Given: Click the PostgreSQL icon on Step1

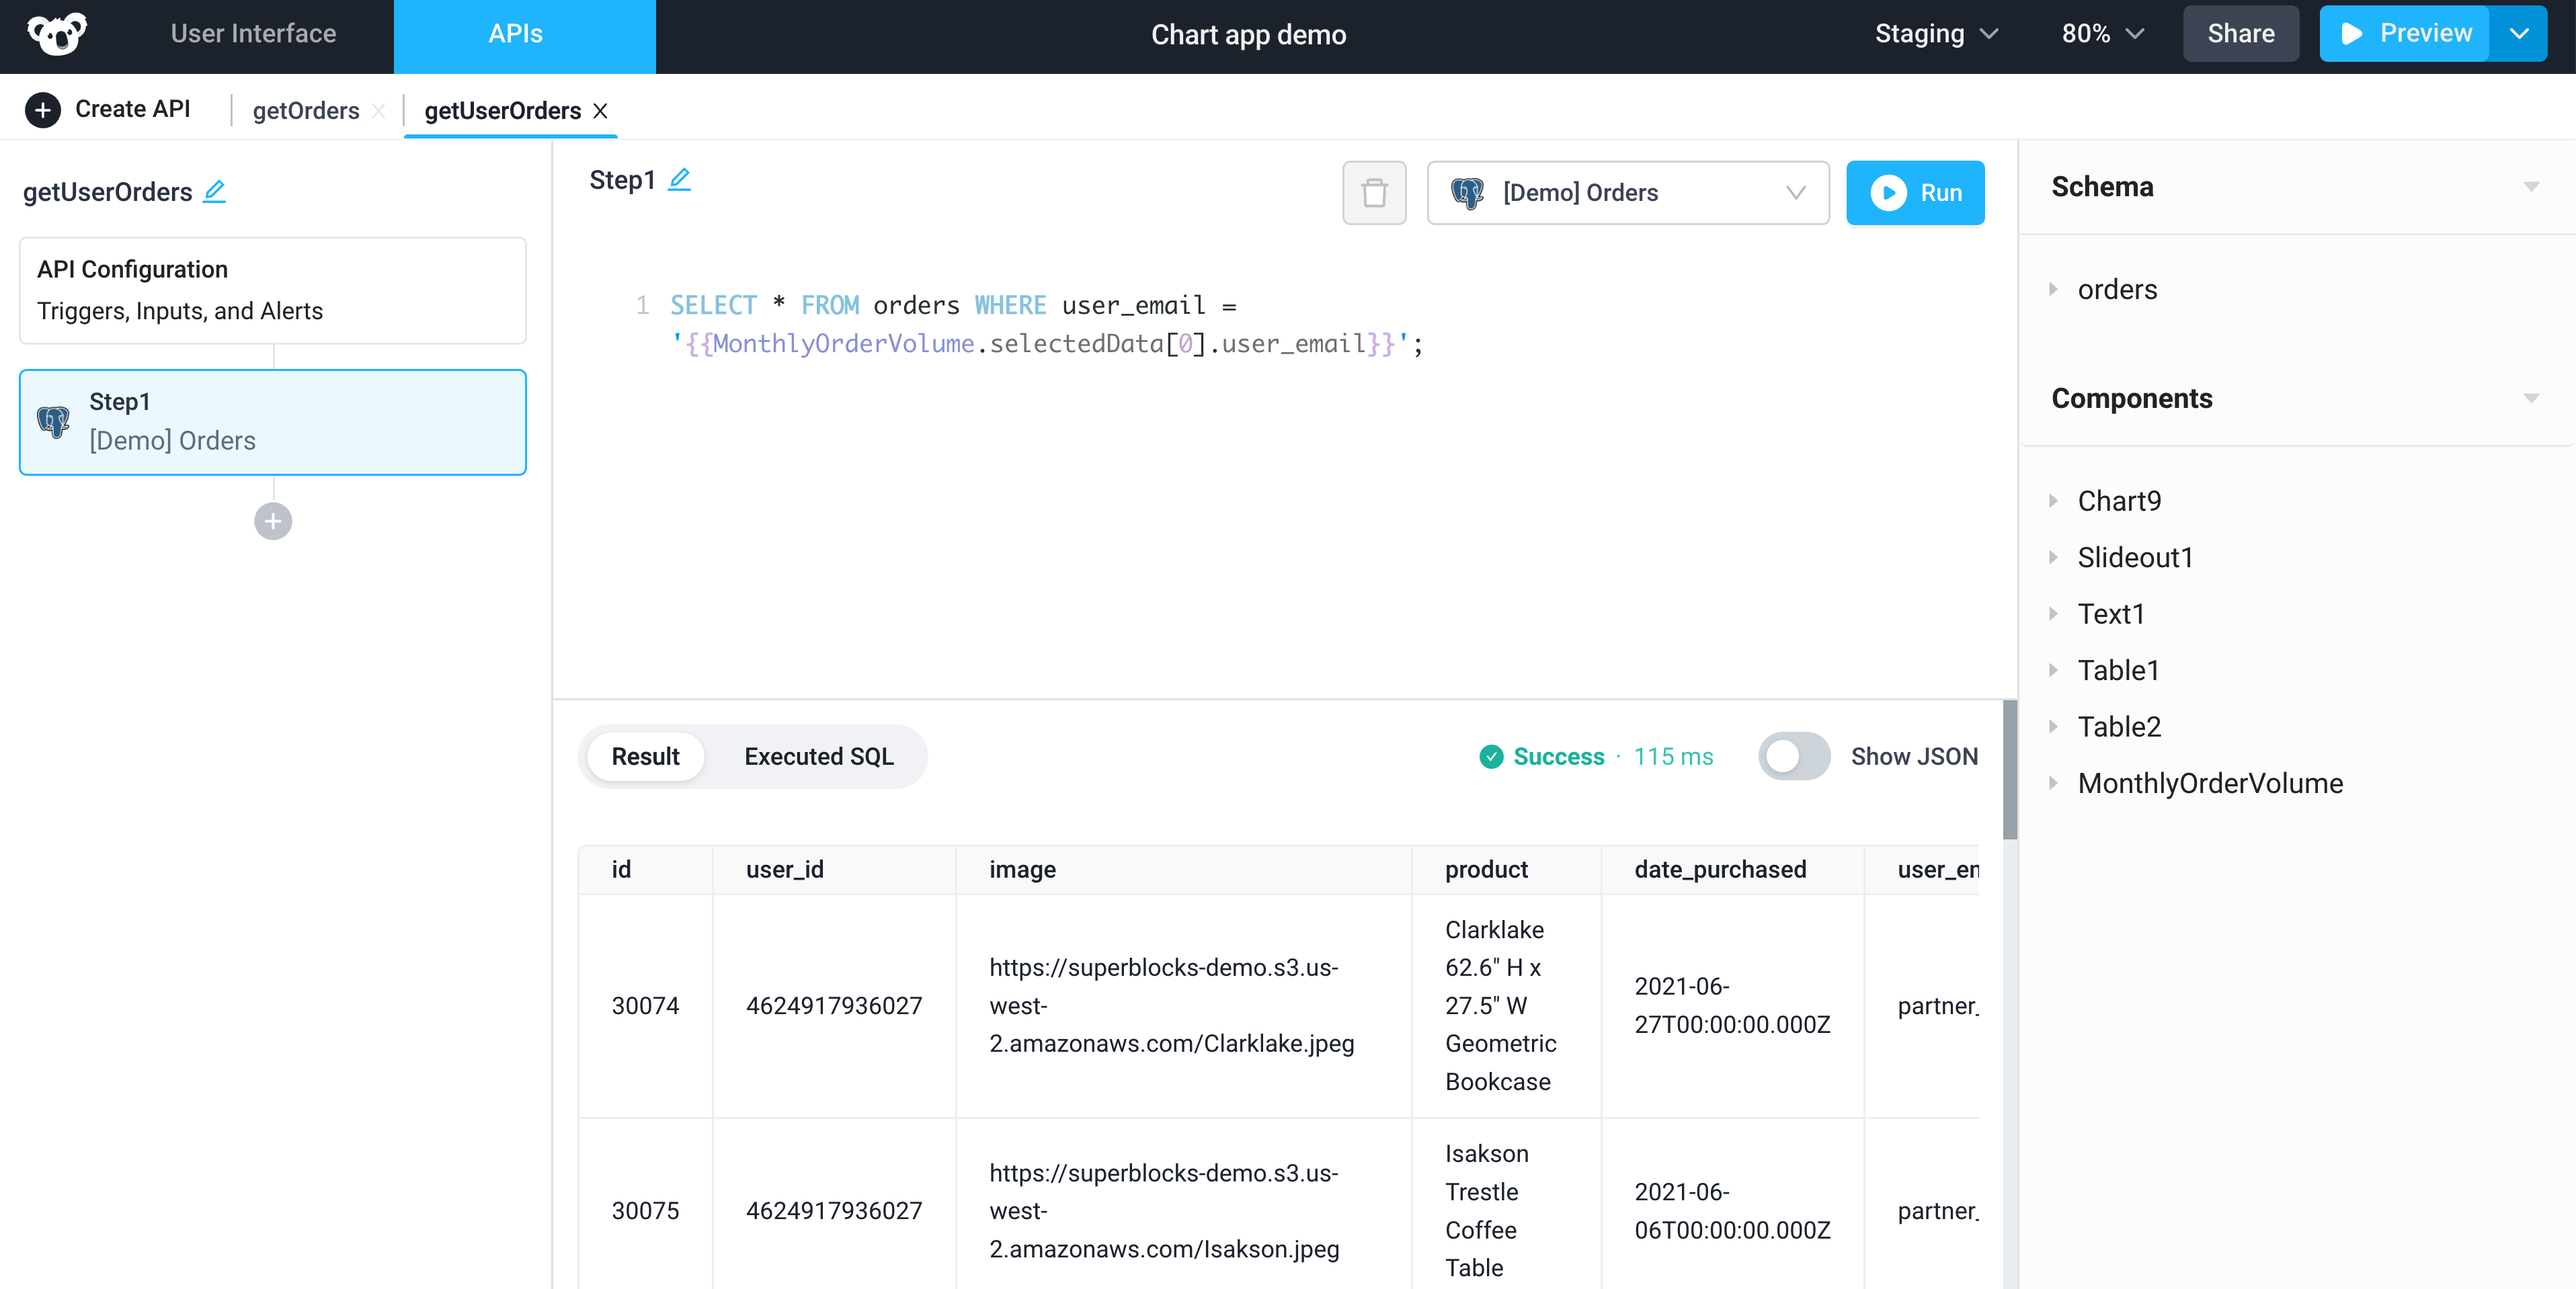Looking at the screenshot, I should coord(53,421).
